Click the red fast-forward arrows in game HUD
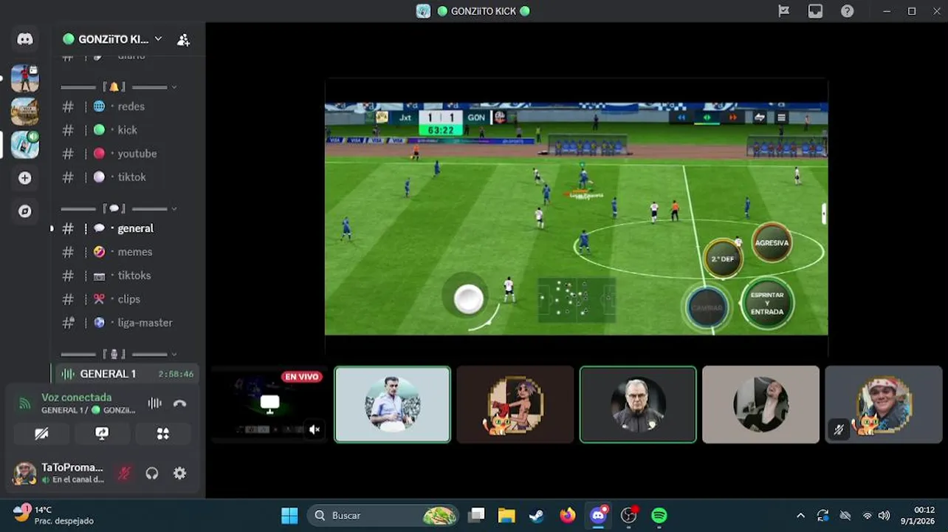Screen dimensions: 948x532 click(x=732, y=117)
